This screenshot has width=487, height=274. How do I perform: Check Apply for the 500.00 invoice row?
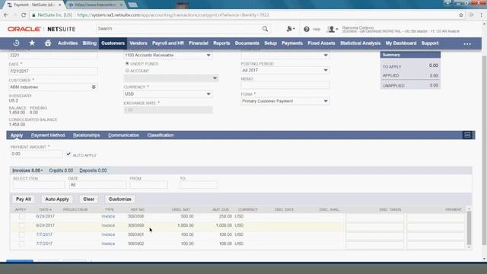coord(21,216)
